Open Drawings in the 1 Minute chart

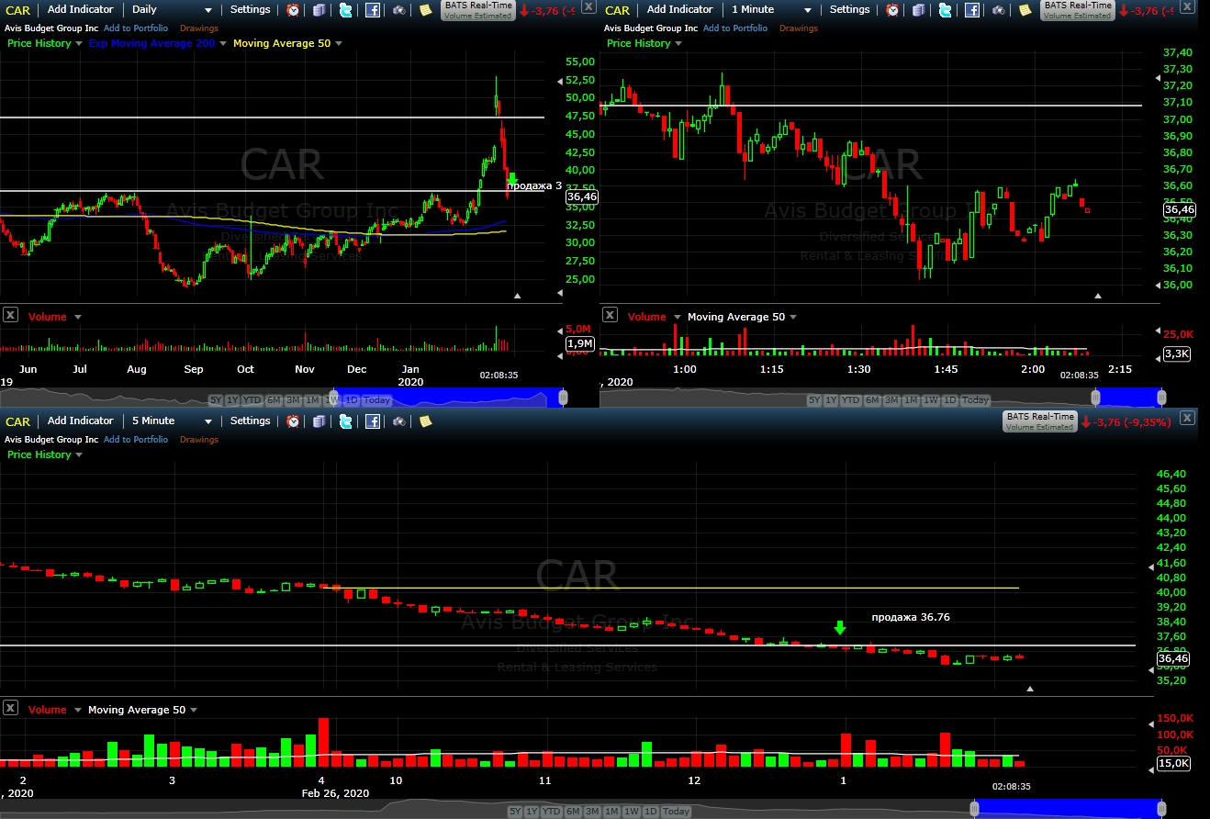pyautogui.click(x=799, y=28)
